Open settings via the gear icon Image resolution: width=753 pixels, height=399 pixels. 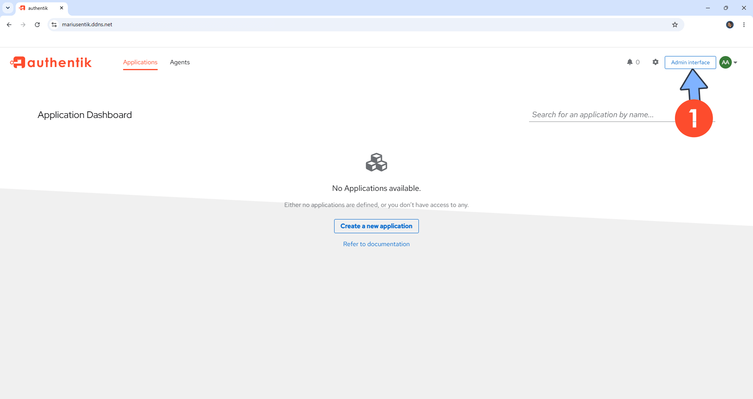(x=655, y=62)
